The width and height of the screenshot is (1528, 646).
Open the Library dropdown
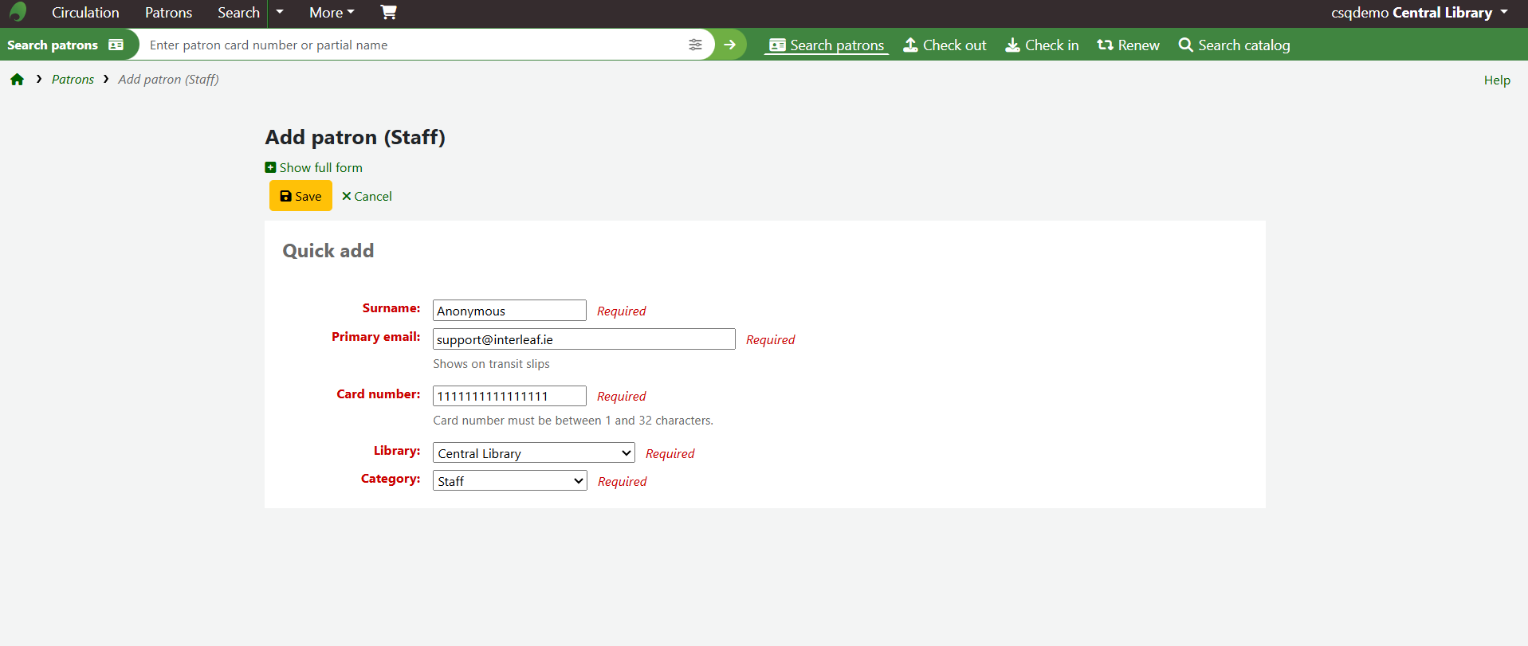pyautogui.click(x=533, y=453)
